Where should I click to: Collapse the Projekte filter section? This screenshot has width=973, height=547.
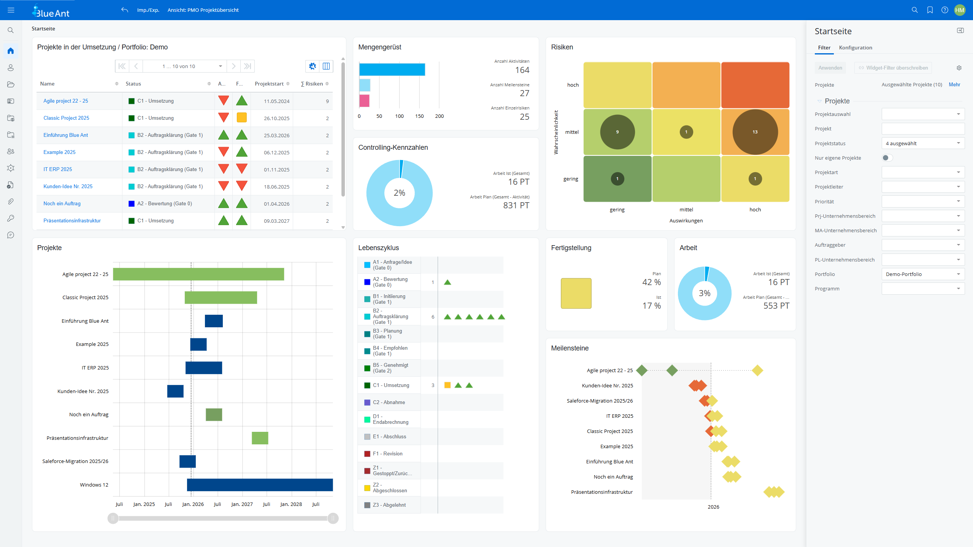tap(819, 101)
